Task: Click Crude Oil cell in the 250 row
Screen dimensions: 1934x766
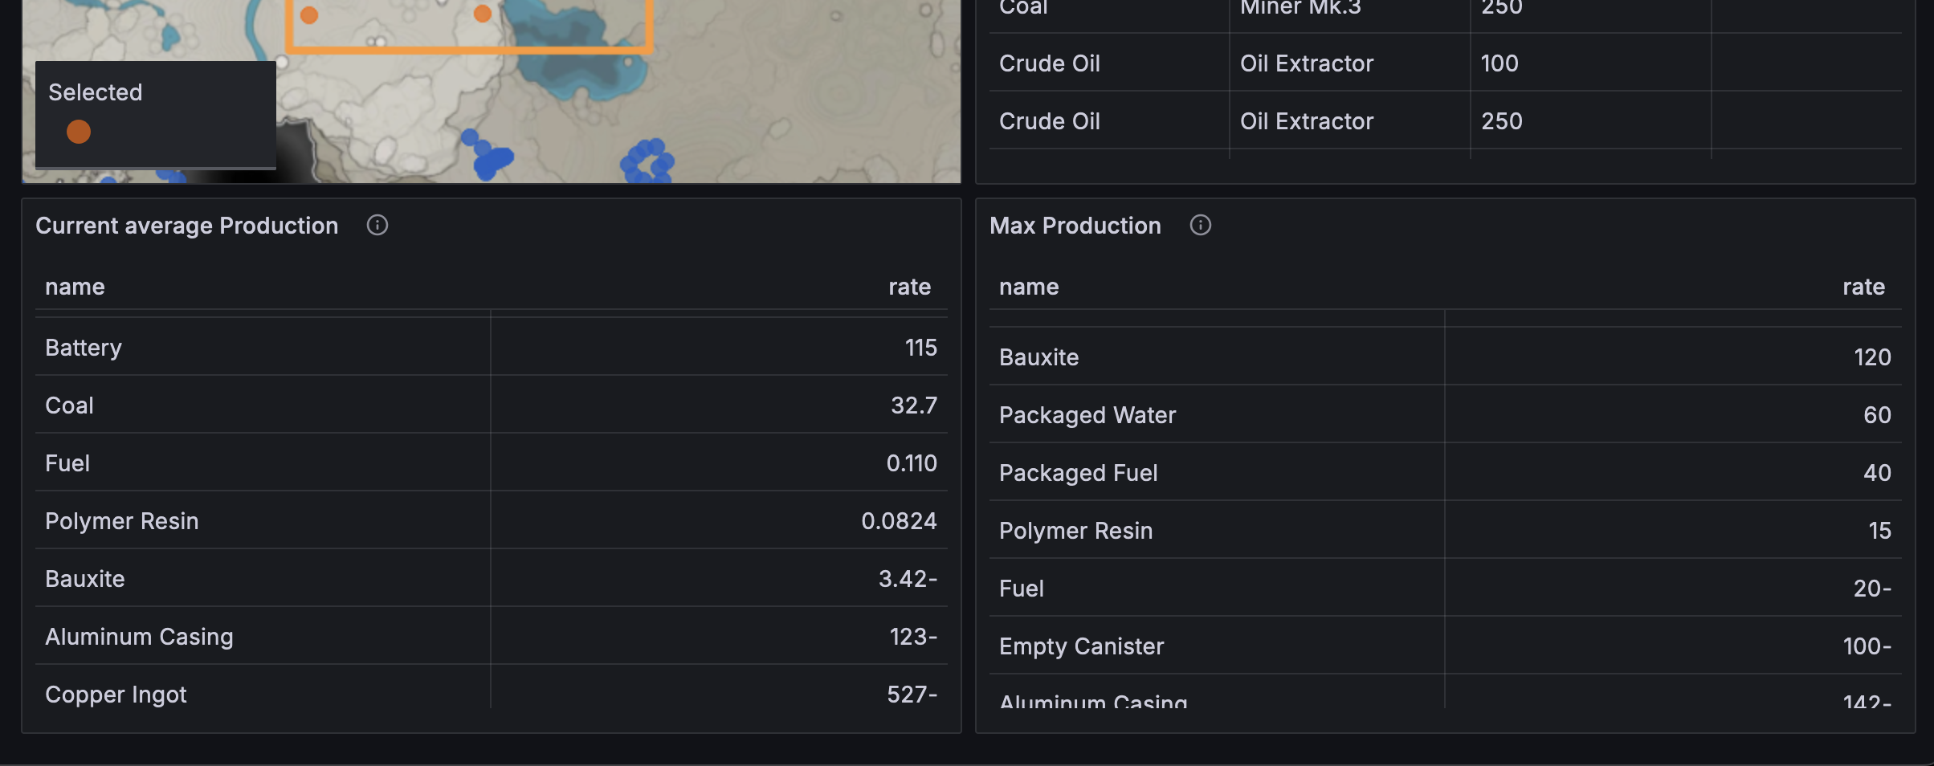Action: pyautogui.click(x=1050, y=121)
